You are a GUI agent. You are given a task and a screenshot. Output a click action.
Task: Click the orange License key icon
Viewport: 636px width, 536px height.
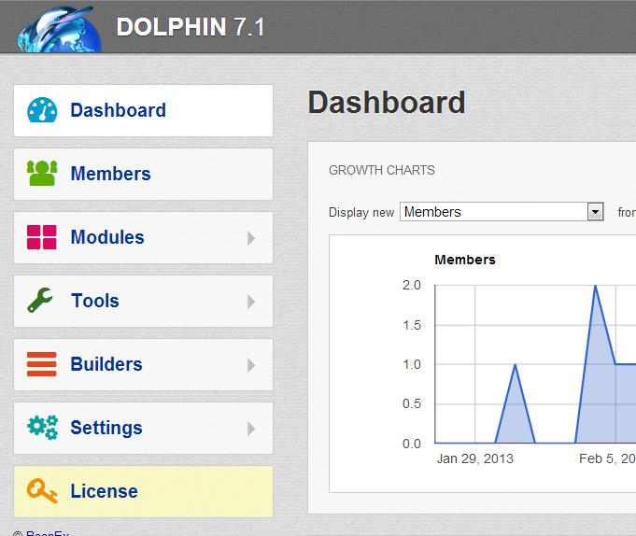pyautogui.click(x=42, y=491)
